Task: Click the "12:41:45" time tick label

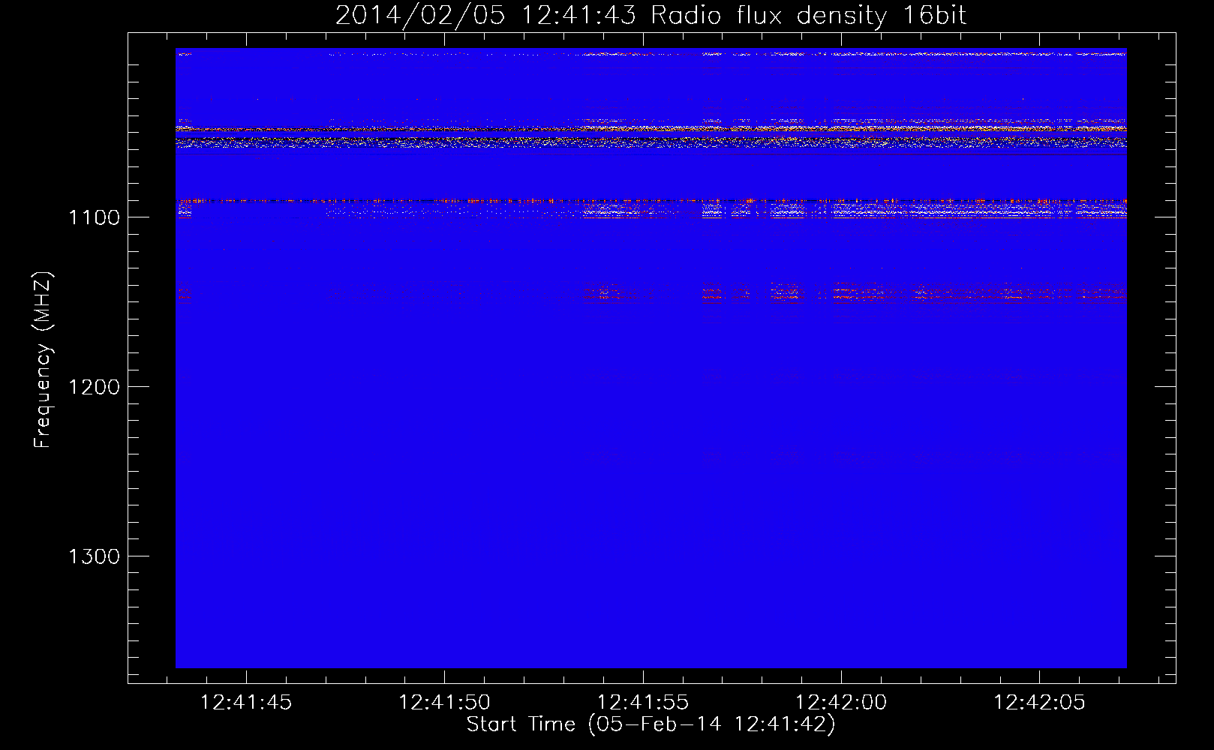Action: tap(246, 702)
